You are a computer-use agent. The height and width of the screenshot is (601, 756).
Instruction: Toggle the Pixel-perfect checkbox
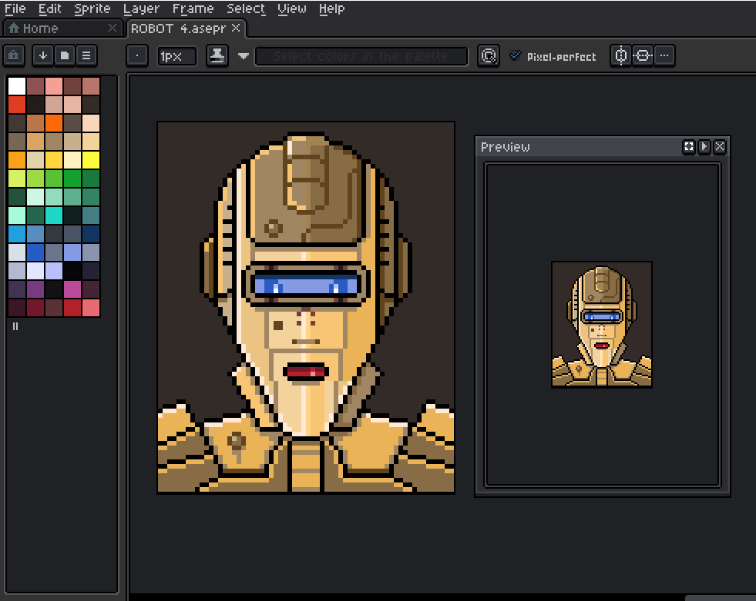click(516, 55)
